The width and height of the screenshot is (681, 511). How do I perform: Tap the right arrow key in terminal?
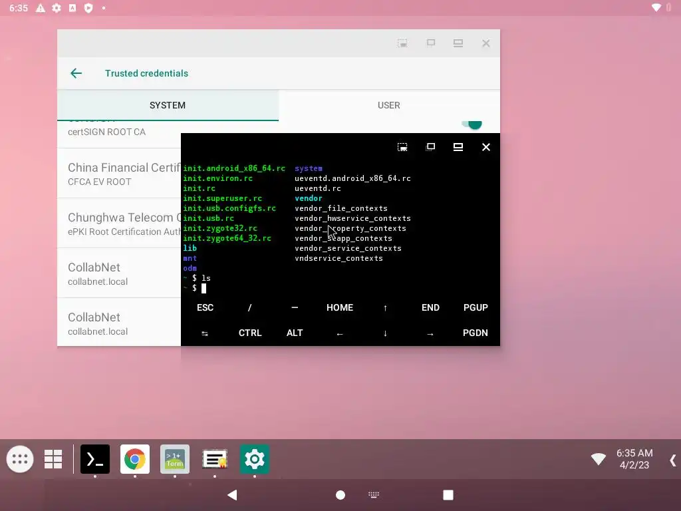click(430, 334)
